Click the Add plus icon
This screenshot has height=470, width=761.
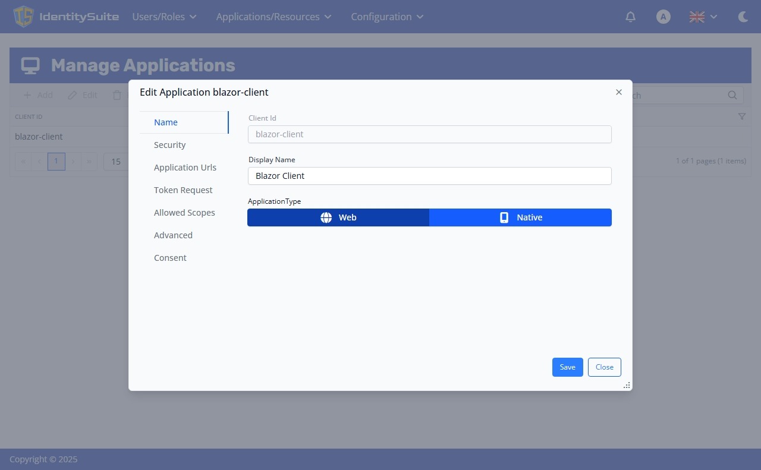pos(28,95)
